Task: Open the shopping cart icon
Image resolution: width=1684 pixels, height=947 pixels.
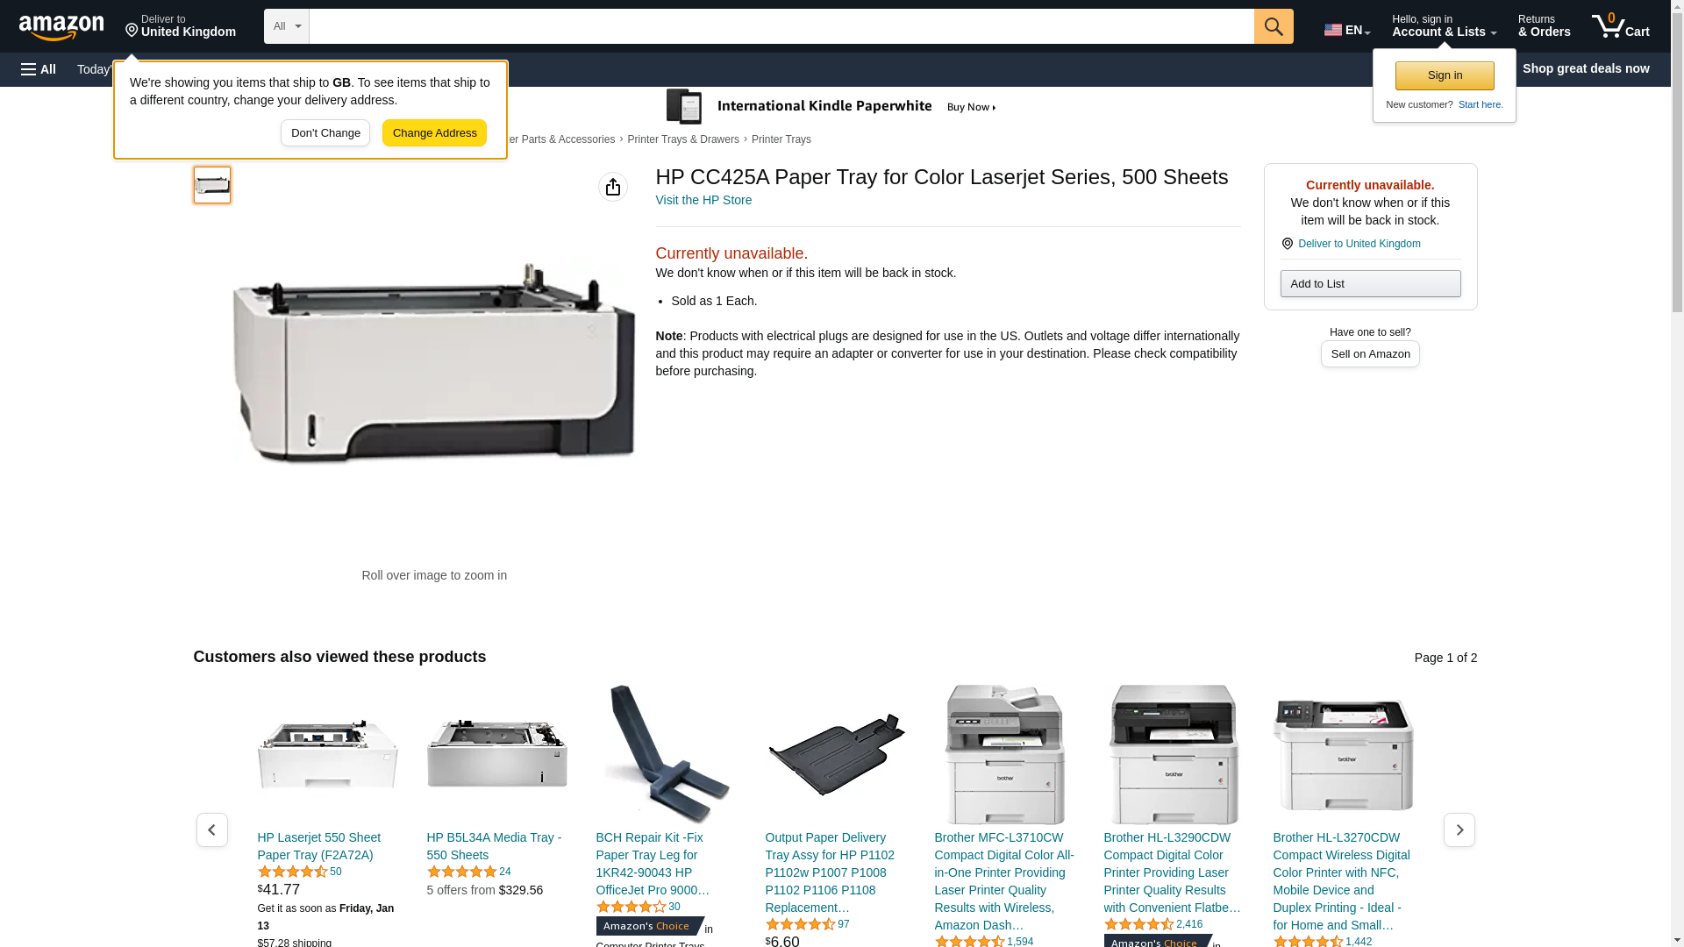Action: pos(1621,26)
